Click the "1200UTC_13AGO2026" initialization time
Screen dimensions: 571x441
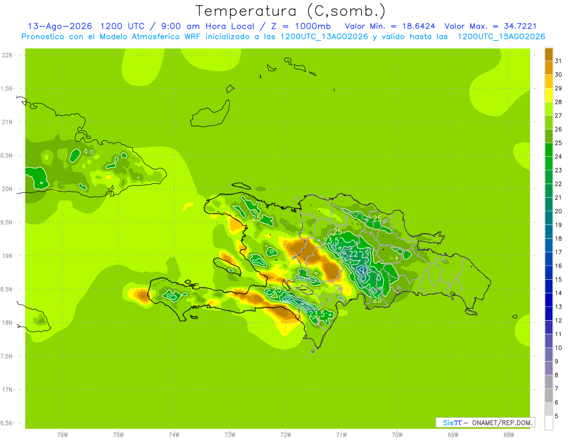click(x=324, y=37)
